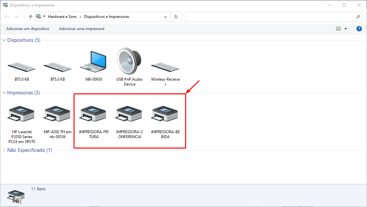Select the NB-00930 laptop device
Image resolution: width=367 pixels, height=207 pixels.
click(x=93, y=62)
